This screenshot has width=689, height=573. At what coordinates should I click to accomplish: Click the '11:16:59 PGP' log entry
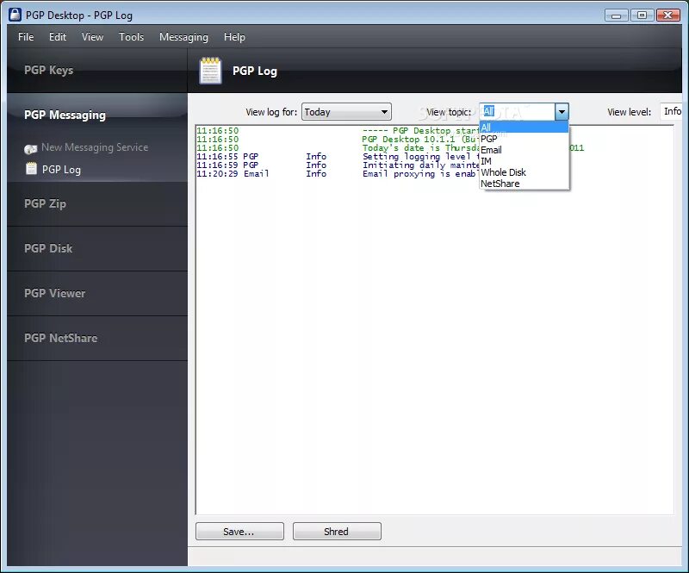[x=338, y=165]
